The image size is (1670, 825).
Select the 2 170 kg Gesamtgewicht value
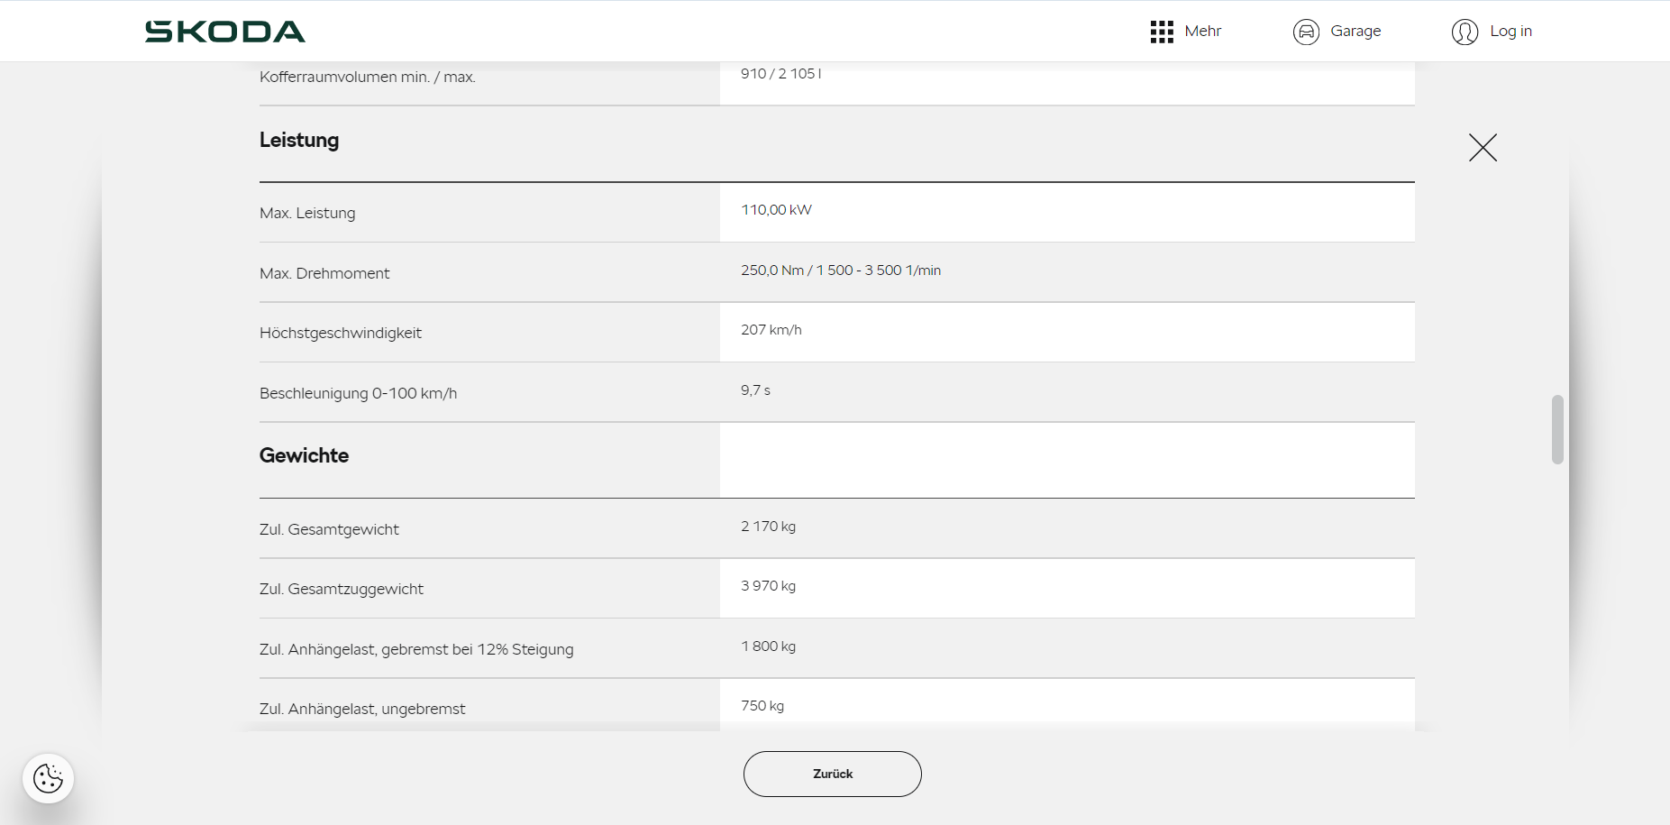click(x=768, y=527)
